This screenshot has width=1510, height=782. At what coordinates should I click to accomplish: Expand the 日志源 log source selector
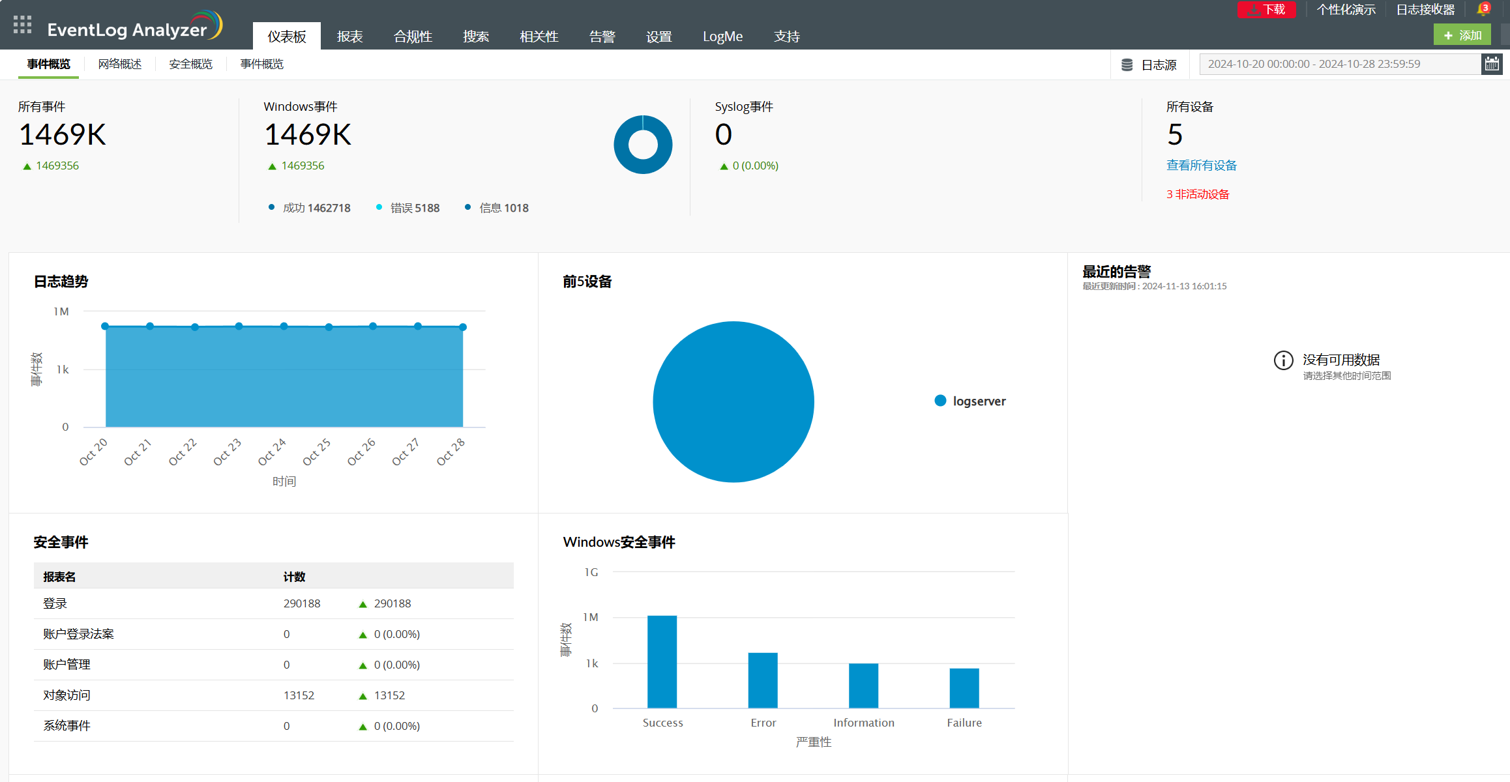click(1158, 65)
